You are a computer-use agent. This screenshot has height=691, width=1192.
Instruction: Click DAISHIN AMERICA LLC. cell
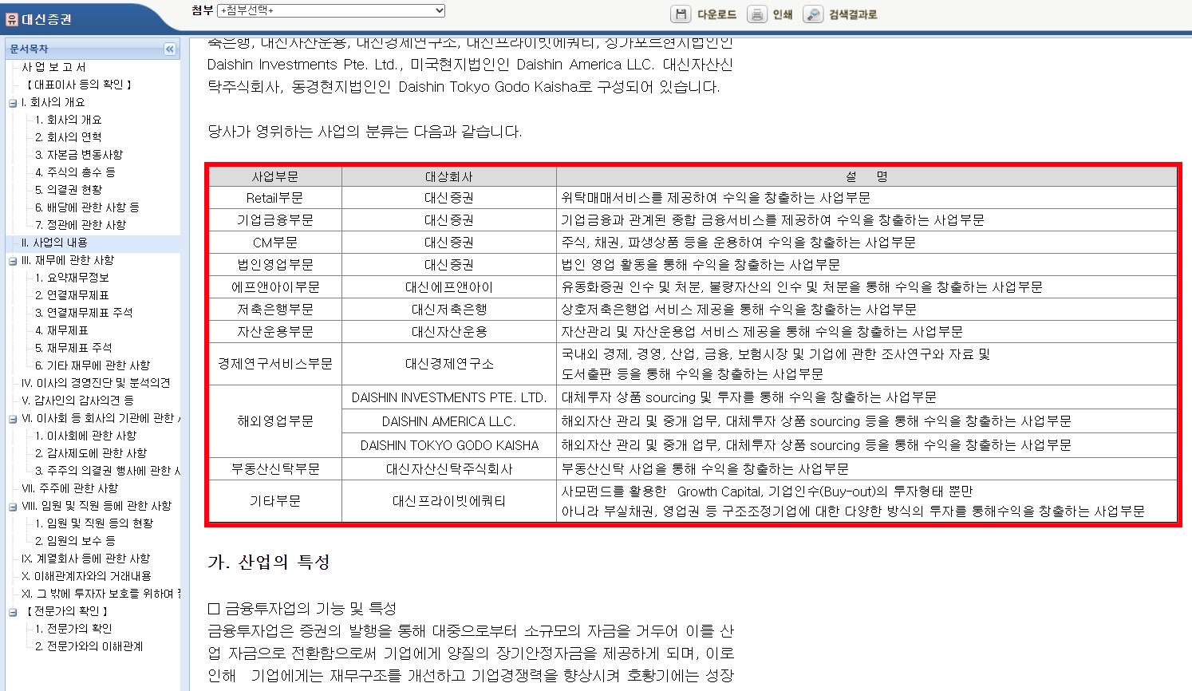pos(449,421)
